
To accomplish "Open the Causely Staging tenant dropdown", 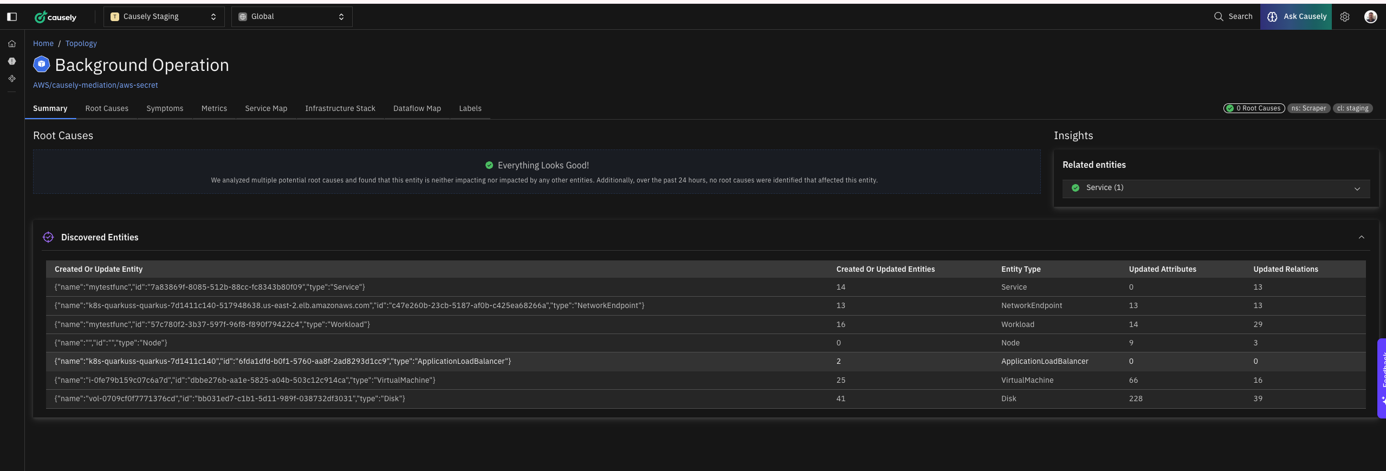I will [x=164, y=17].
